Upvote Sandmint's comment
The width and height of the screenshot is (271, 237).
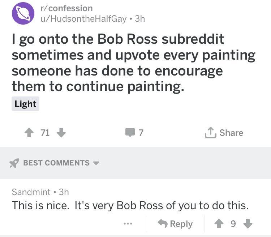click(219, 224)
